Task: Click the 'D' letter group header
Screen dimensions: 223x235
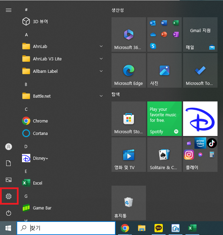Action: click(26, 147)
